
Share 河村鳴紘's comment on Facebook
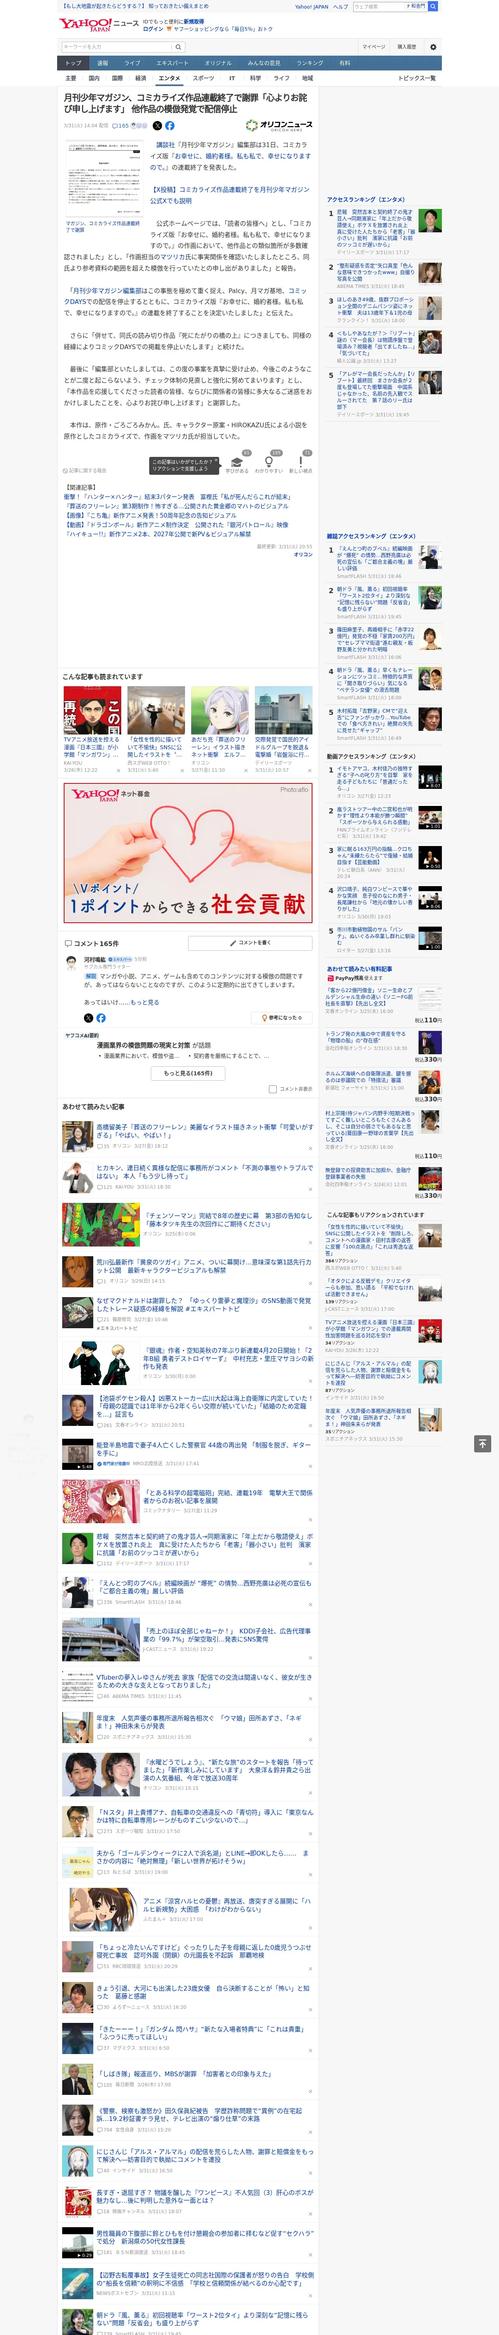coord(101,1018)
